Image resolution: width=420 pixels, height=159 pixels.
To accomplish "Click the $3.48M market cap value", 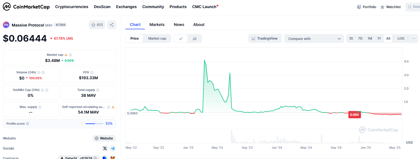I will 52,61.
